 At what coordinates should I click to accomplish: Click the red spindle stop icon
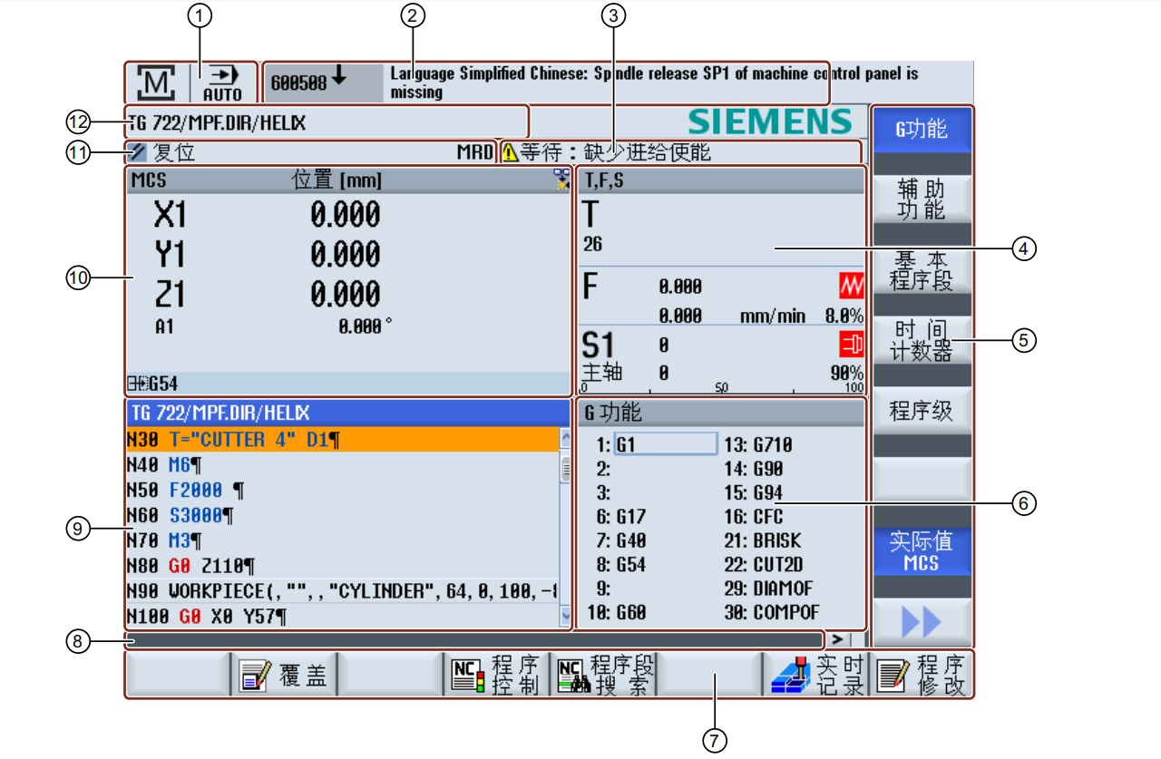pyautogui.click(x=851, y=344)
